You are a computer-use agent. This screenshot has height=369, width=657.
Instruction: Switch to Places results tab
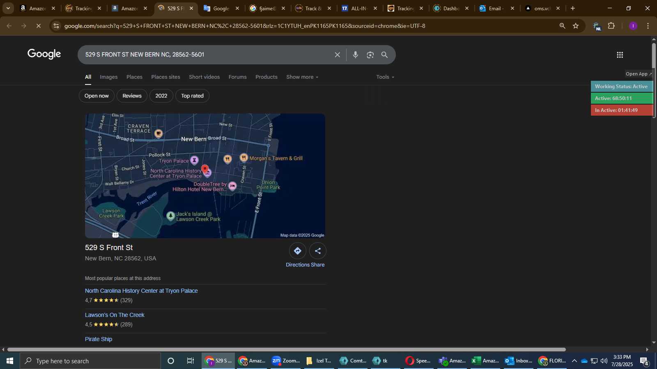click(134, 77)
